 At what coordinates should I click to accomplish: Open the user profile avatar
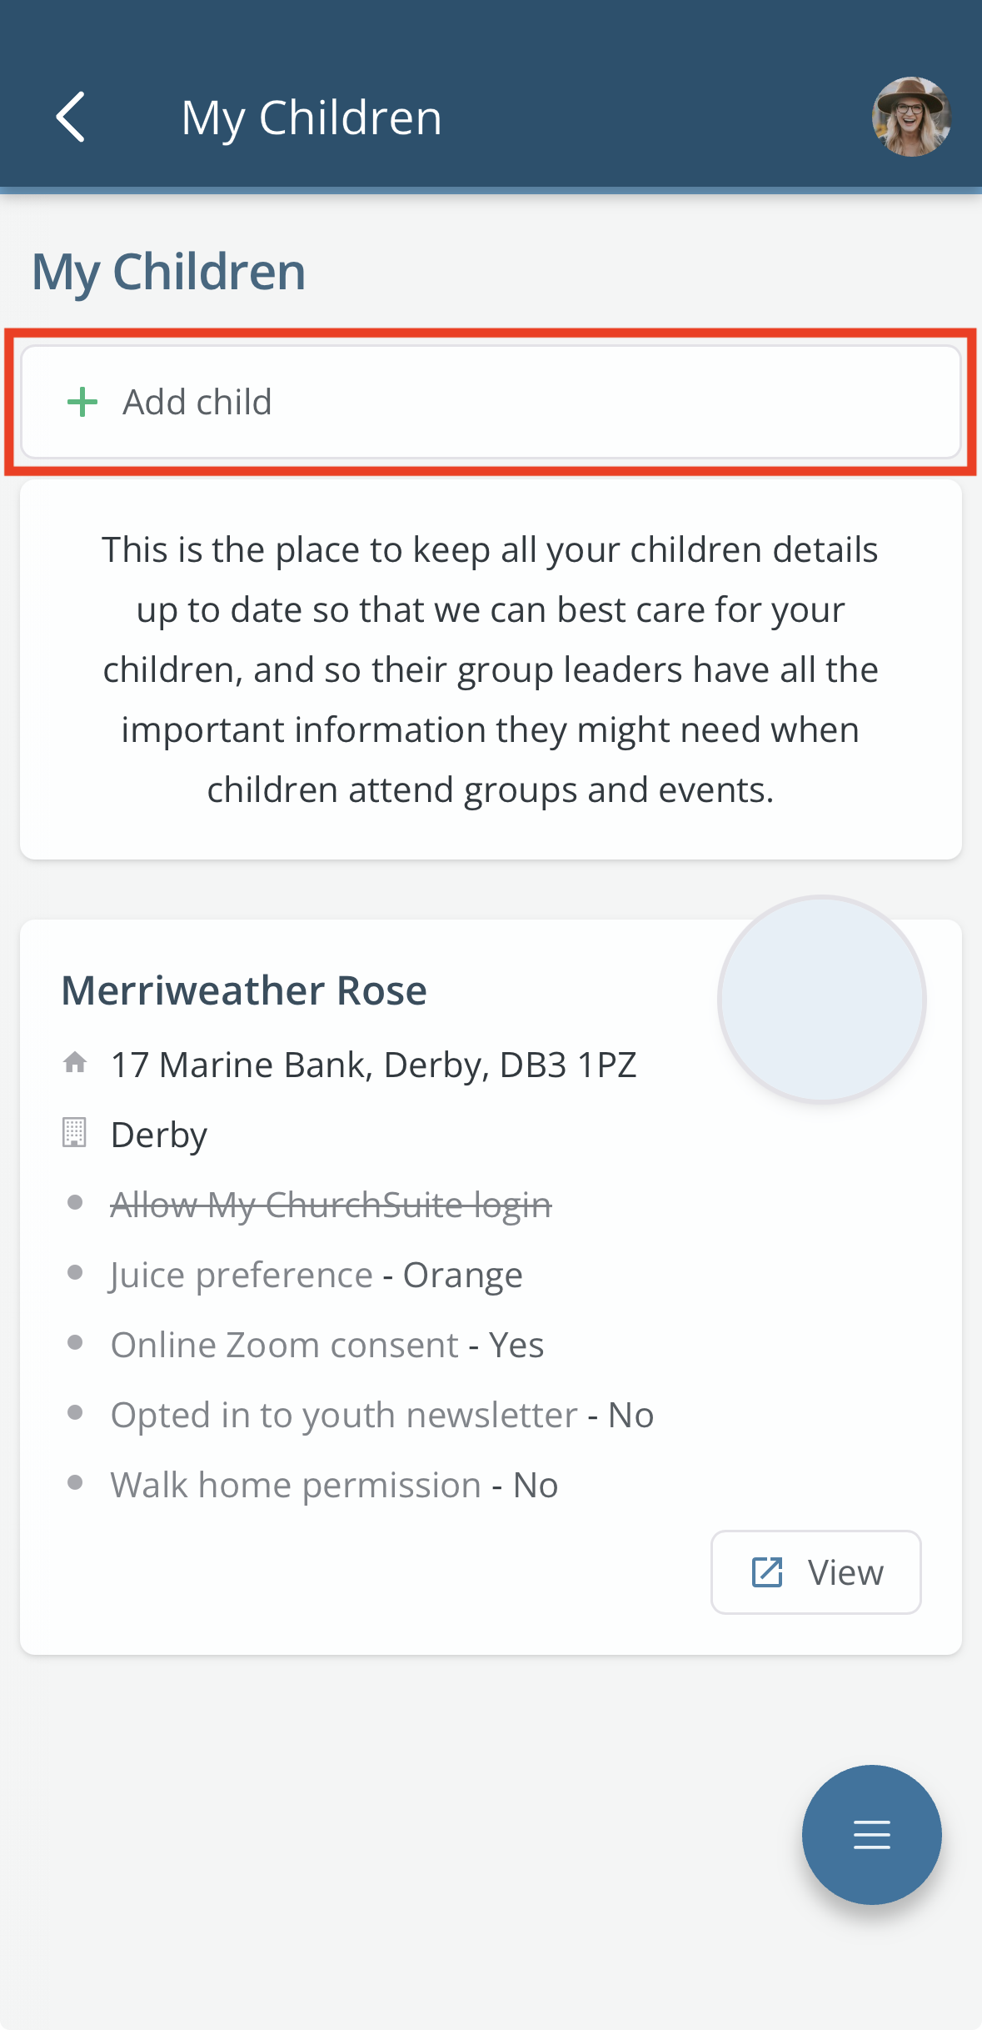[911, 117]
